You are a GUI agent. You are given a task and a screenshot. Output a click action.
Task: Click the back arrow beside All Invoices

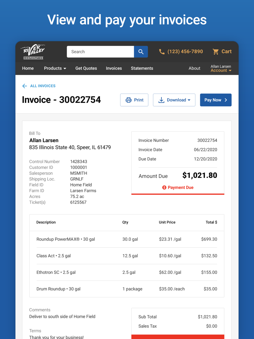[25, 86]
